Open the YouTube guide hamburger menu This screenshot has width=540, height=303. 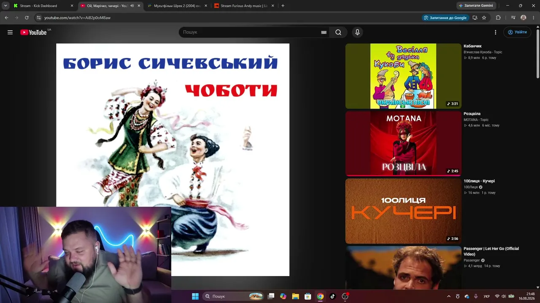pos(10,32)
